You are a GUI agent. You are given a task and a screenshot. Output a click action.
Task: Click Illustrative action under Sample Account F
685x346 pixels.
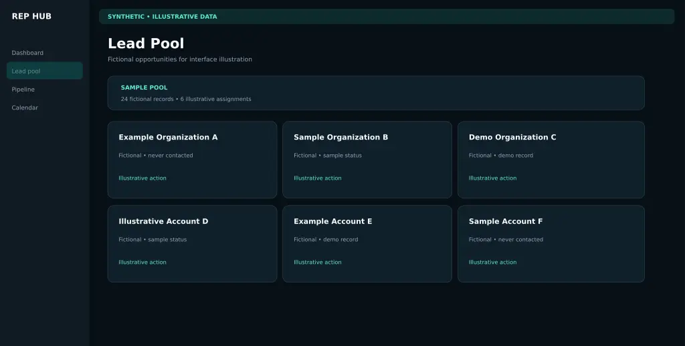click(492, 263)
